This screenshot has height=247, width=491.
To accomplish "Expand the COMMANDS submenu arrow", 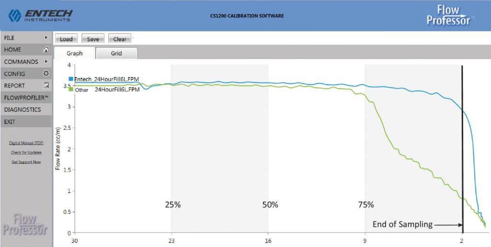I will 46,62.
